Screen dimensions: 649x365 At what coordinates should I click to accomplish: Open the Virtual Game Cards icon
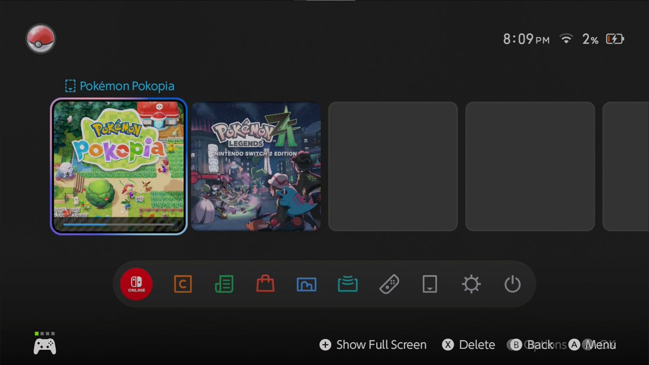click(429, 284)
